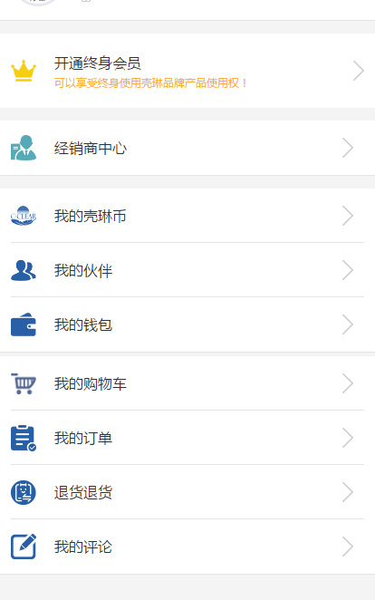Open the 我的订单 entry

click(187, 438)
